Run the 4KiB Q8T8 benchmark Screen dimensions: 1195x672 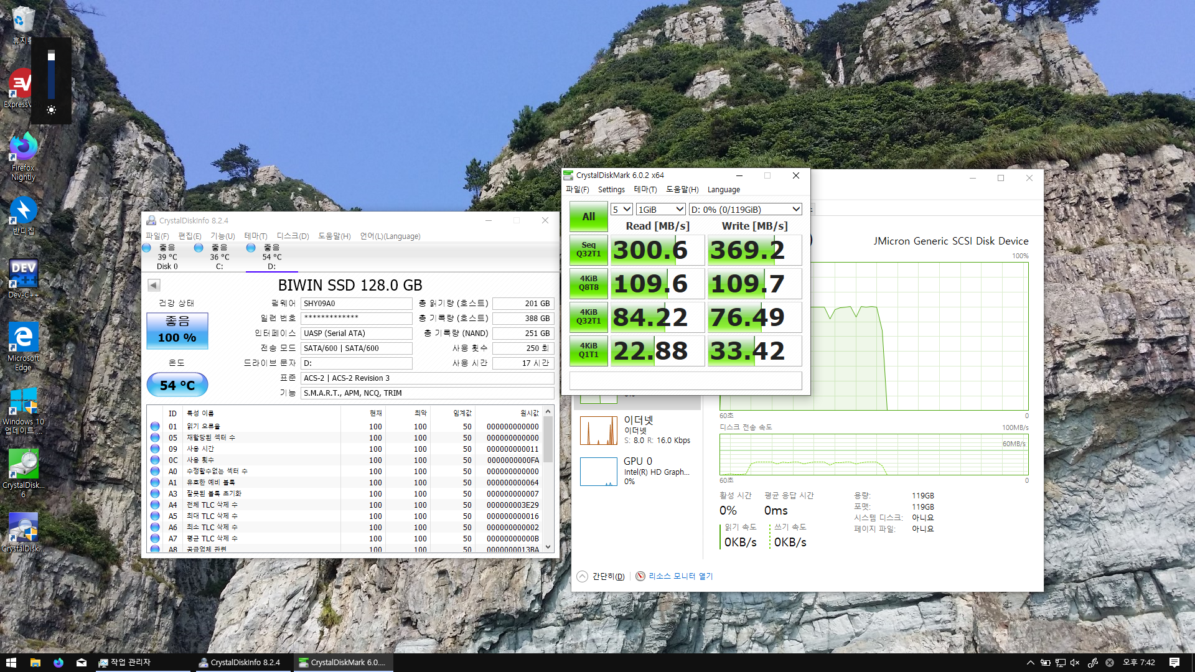pos(588,283)
